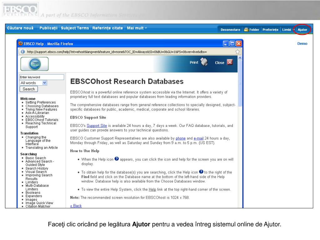Open the Publicații menu item
320x240 pixels.
[48, 28]
